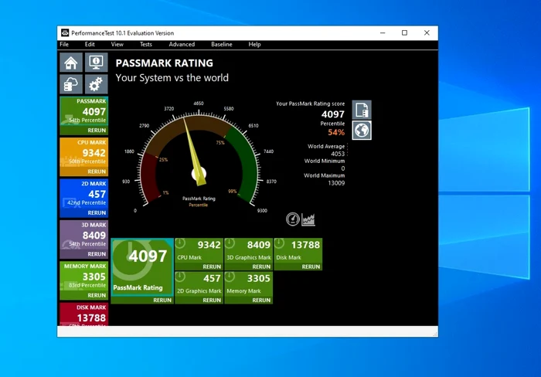541x377 pixels.
Task: Rerun under the 457 2D Graphics Mark tile
Action: (212, 300)
